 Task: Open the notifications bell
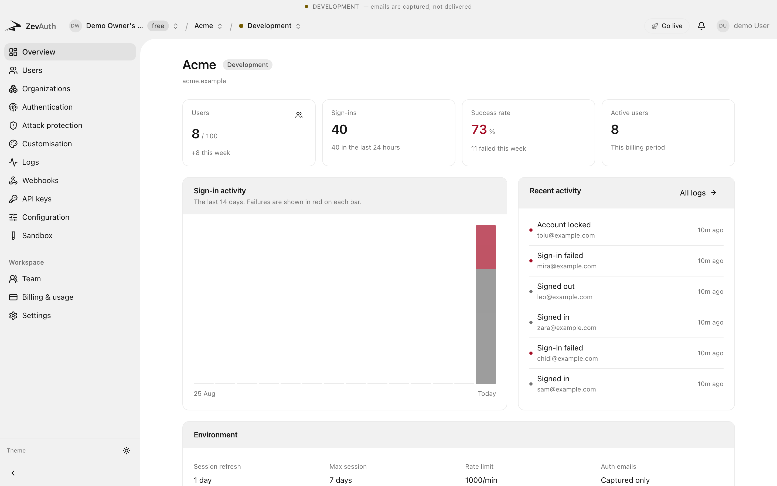click(x=701, y=26)
